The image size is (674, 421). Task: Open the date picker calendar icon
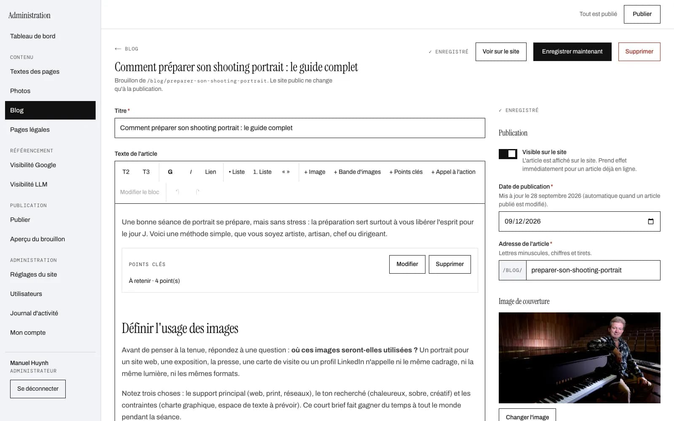pyautogui.click(x=651, y=221)
